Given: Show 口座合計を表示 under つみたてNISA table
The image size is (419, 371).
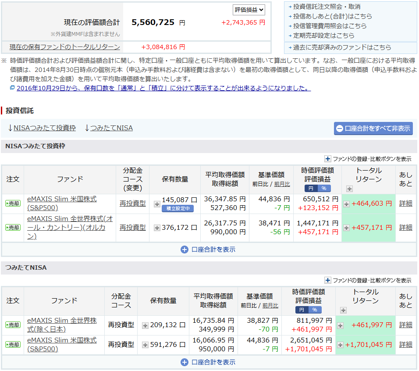Looking at the screenshot, I should (x=208, y=362).
